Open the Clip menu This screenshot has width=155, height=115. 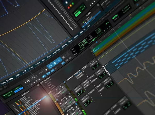click(x=44, y=60)
